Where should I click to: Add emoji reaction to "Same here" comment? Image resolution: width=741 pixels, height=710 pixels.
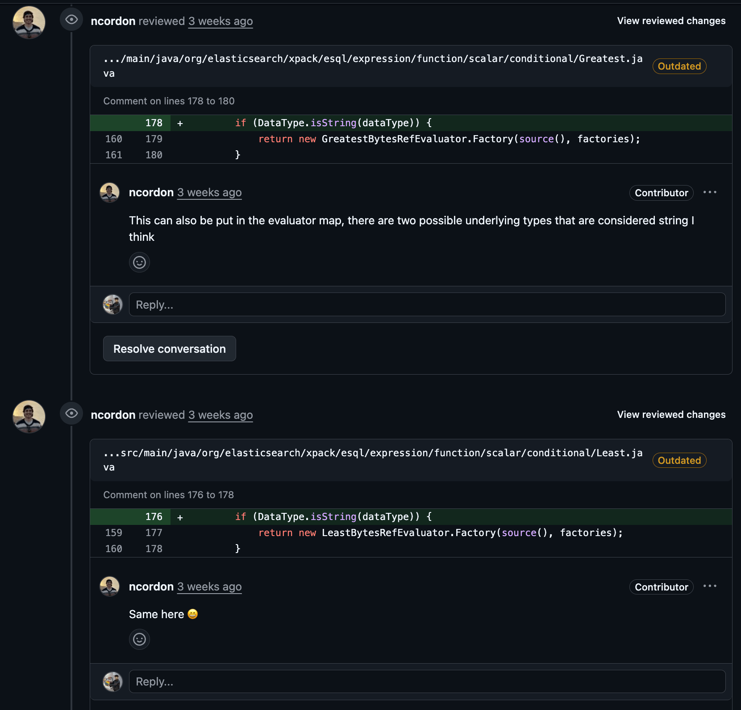tap(139, 639)
